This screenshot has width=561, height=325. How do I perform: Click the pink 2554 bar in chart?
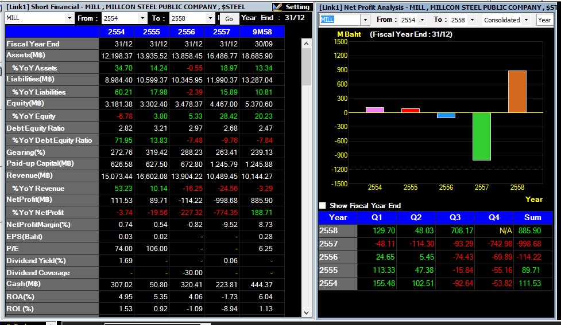pos(374,110)
